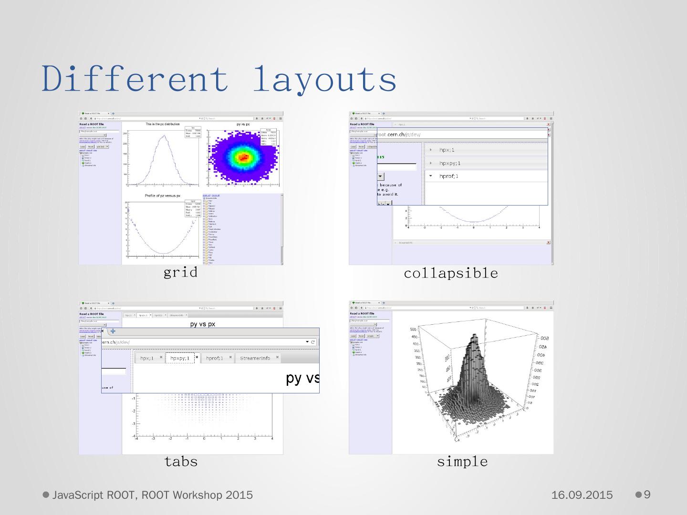This screenshot has height=515, width=687.
Task: Close StreamerInfo panel in collapsible screenshot
Action: pyautogui.click(x=548, y=242)
